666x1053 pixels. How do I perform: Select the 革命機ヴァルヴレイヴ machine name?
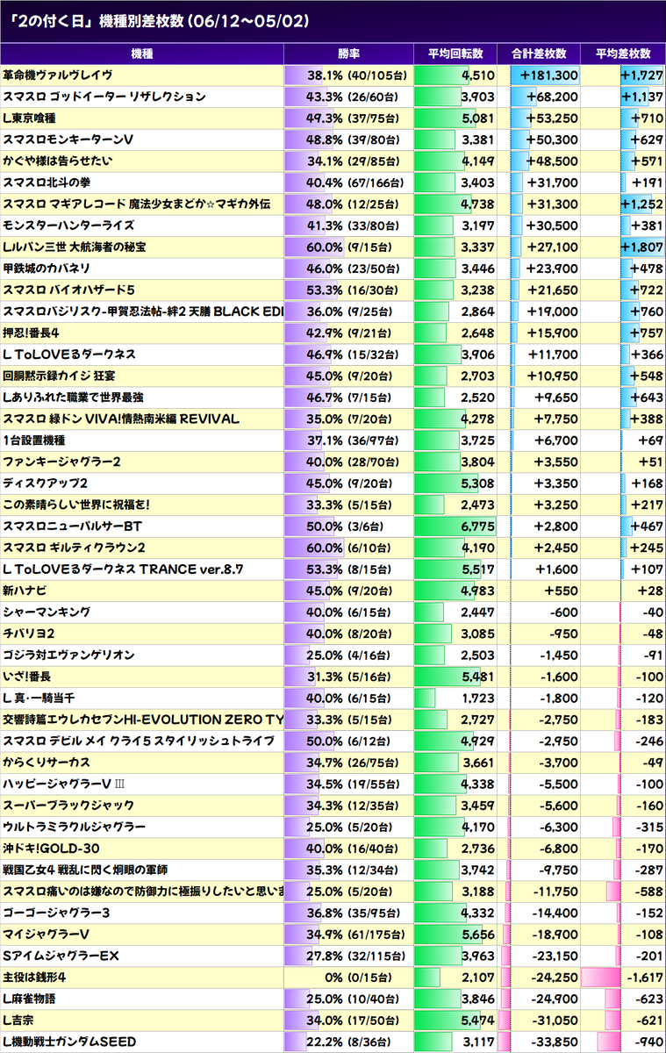[x=57, y=75]
